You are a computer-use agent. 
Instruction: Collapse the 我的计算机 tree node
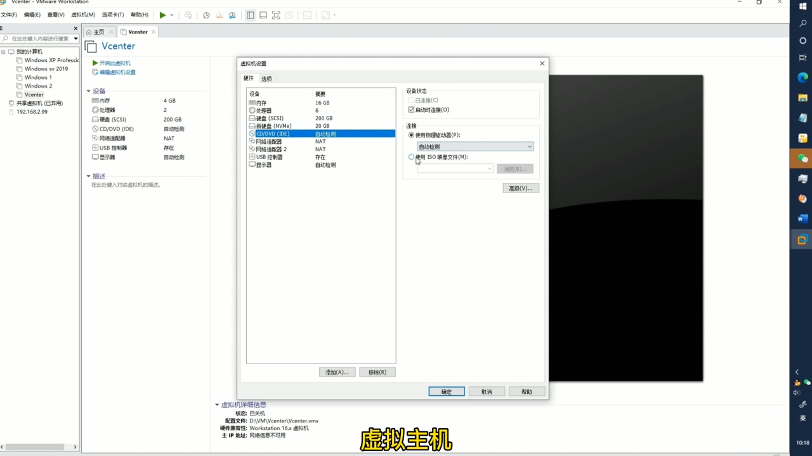click(x=3, y=51)
